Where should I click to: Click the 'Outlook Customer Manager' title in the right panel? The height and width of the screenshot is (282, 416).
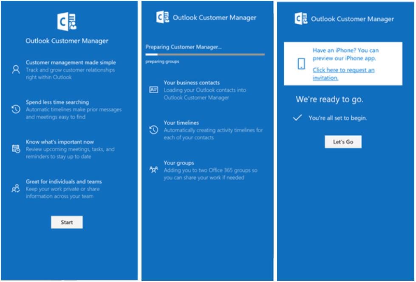pyautogui.click(x=352, y=19)
